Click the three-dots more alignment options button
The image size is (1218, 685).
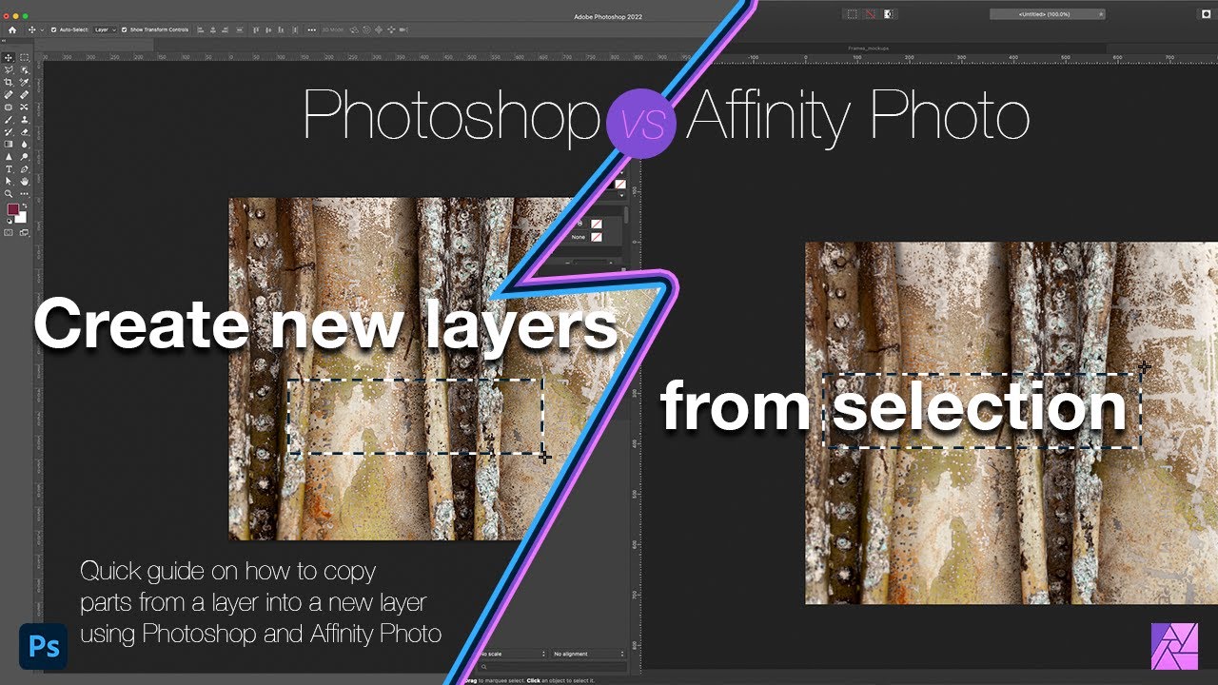[x=312, y=29]
